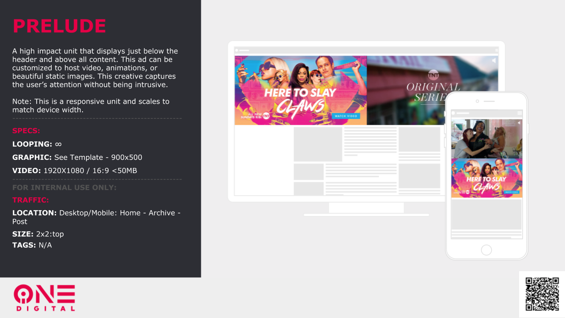Click the ONE Digital logo
Screen dimensions: 565x318
[x=44, y=298]
